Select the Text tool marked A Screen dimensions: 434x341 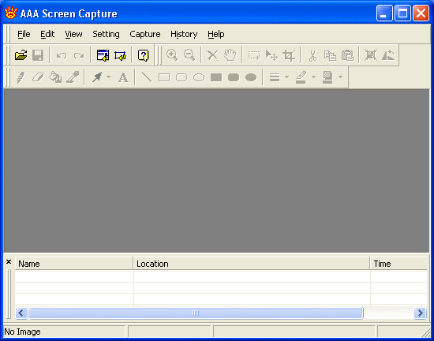click(x=123, y=77)
